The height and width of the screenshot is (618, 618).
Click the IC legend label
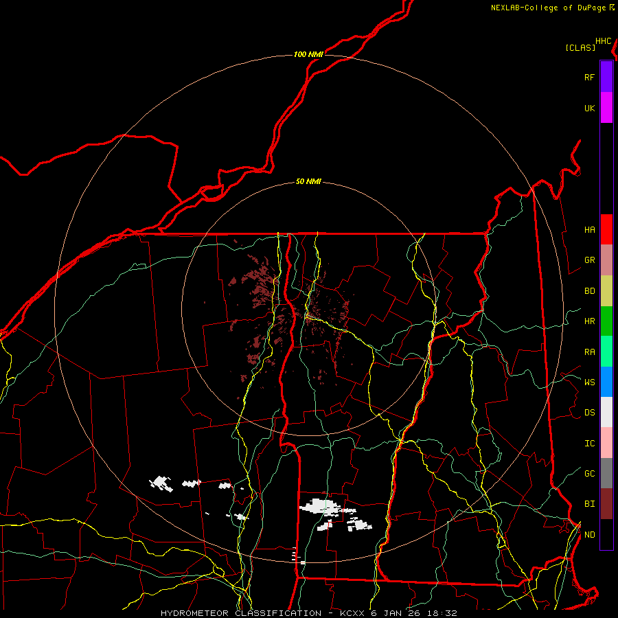pos(589,444)
